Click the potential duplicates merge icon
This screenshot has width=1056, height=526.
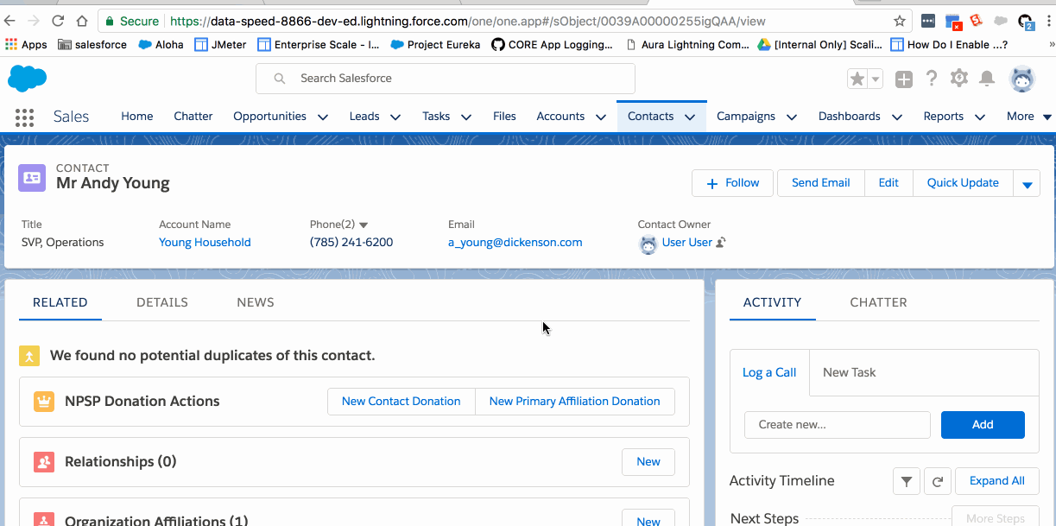29,356
